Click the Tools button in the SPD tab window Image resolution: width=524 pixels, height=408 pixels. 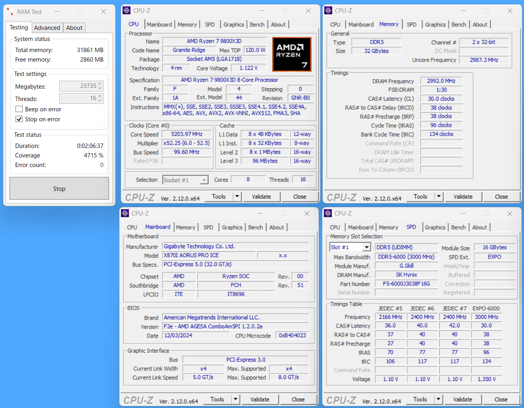(x=420, y=399)
